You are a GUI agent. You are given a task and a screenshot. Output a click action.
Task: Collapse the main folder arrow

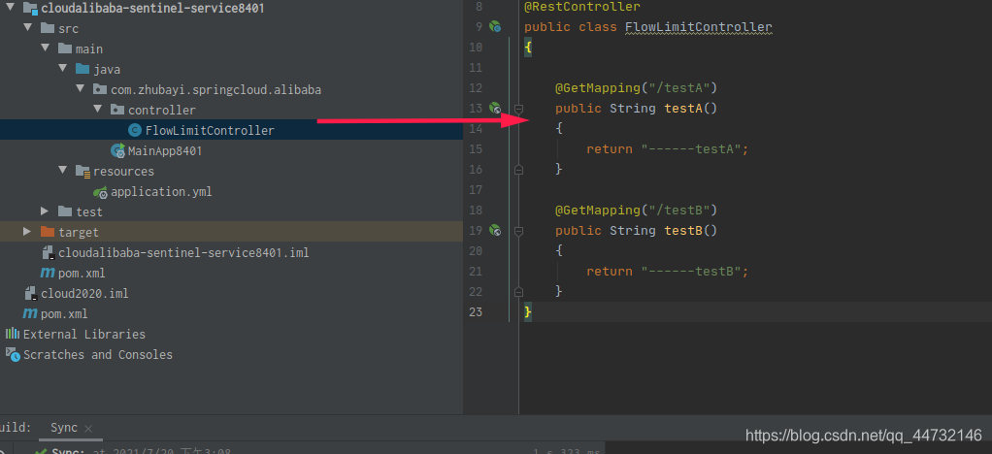point(45,49)
